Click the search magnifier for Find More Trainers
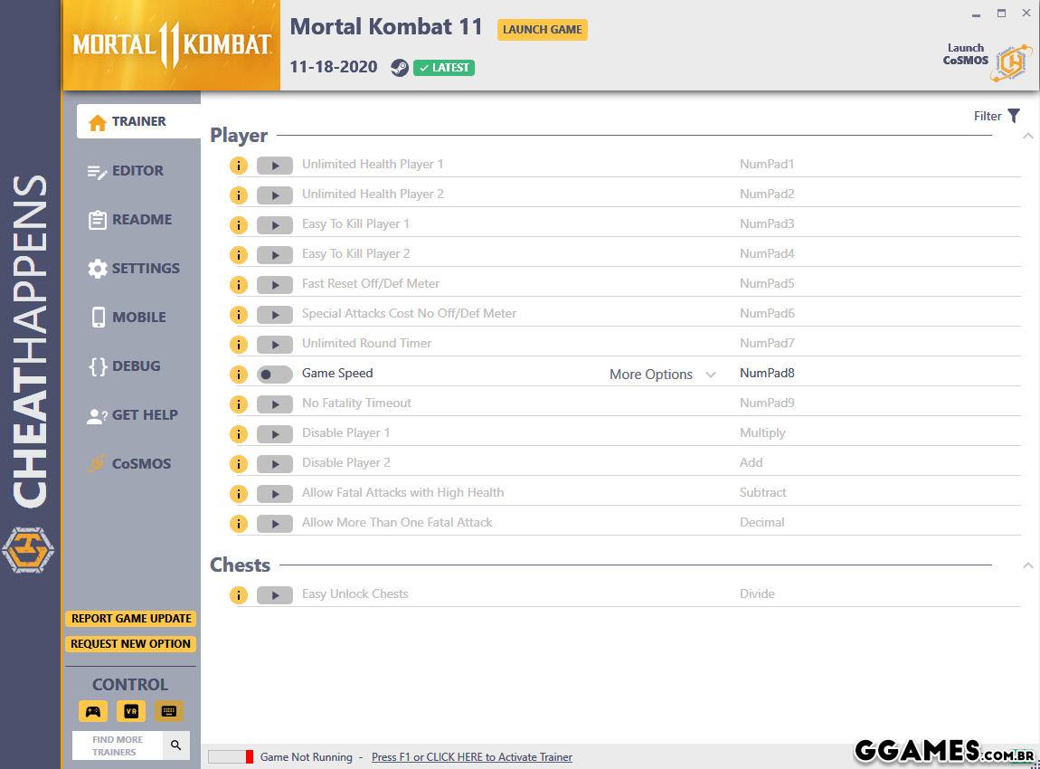1040x769 pixels. (176, 745)
